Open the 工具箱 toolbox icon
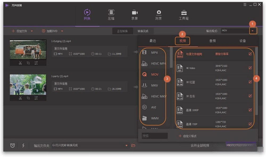The image size is (266, 157). point(184,13)
